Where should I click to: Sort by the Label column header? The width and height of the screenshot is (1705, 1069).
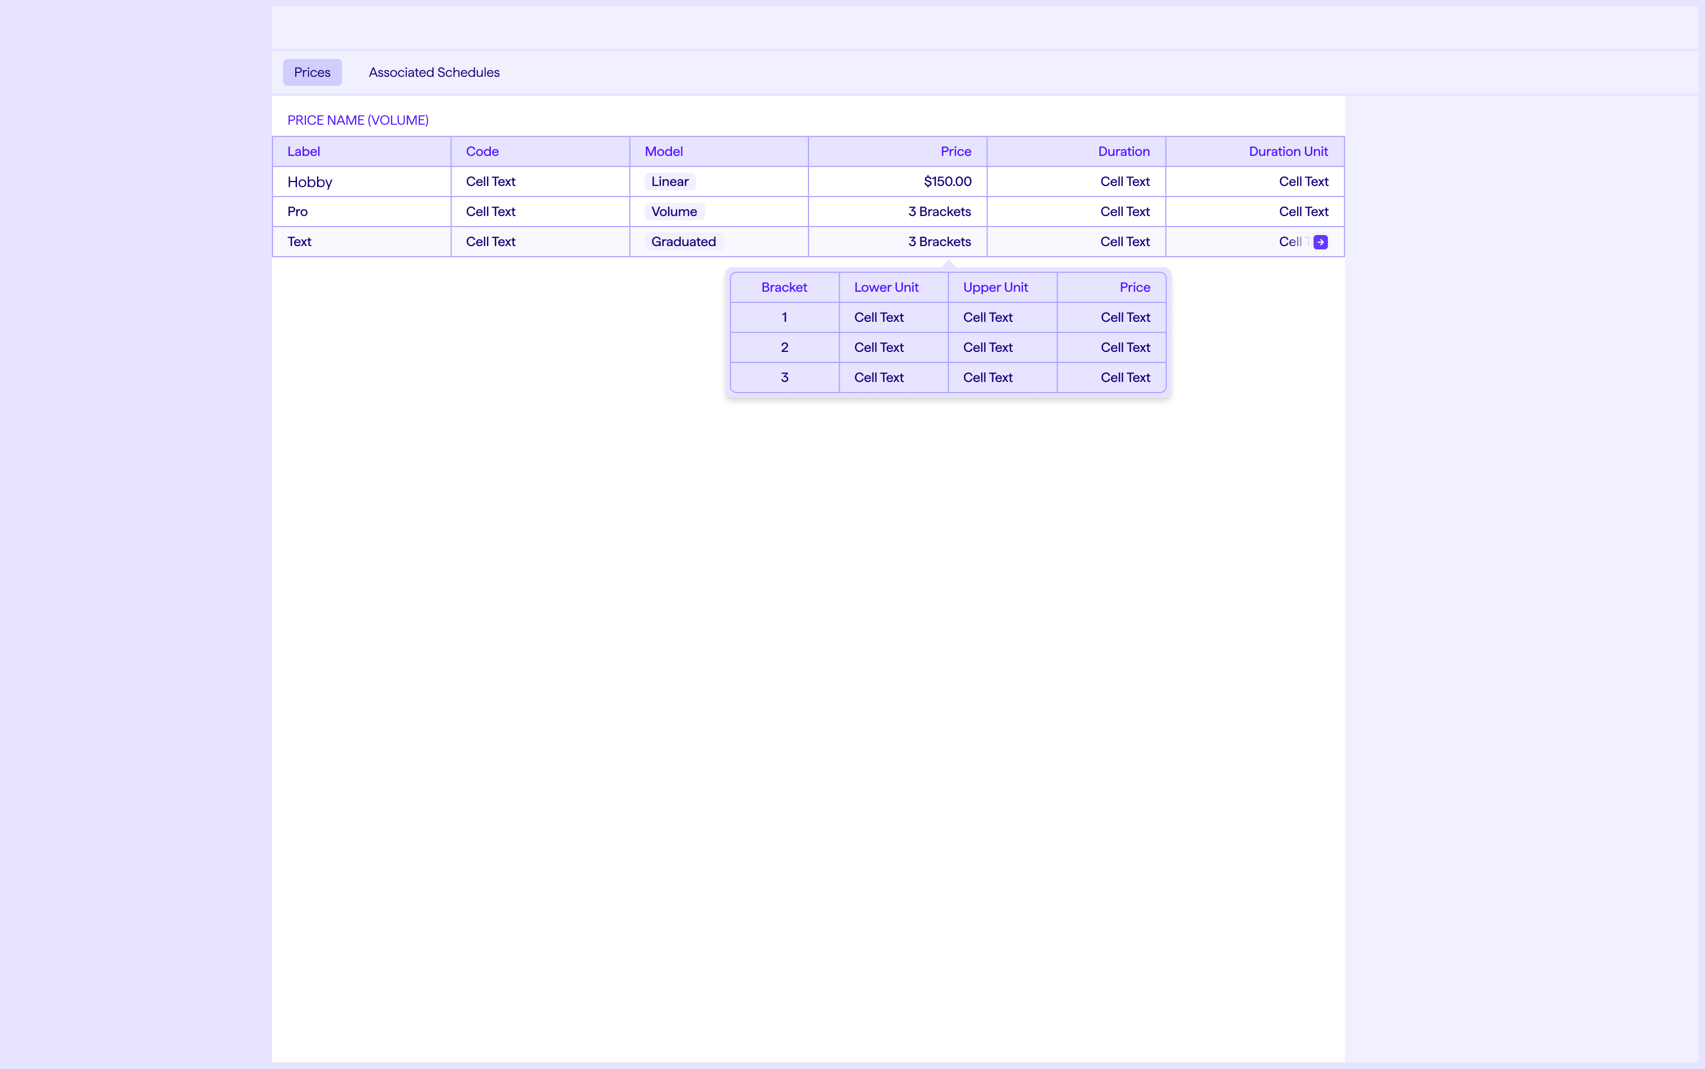click(x=304, y=151)
